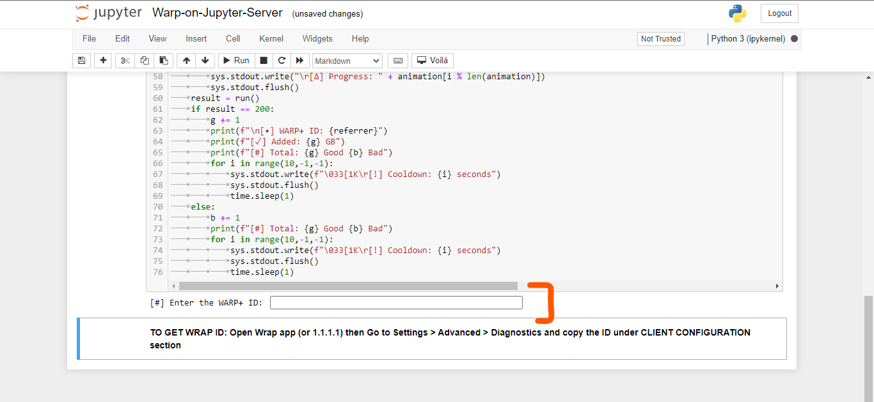This screenshot has height=402, width=874.
Task: Click the code scrollbar right arrow
Action: [x=777, y=286]
